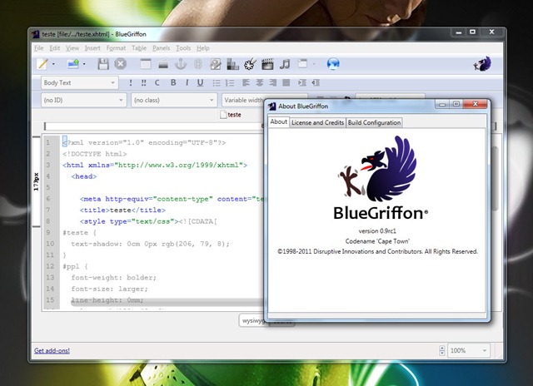Image resolution: width=533 pixels, height=386 pixels.
Task: Save the document with the floppy disk icon
Action: [x=103, y=64]
